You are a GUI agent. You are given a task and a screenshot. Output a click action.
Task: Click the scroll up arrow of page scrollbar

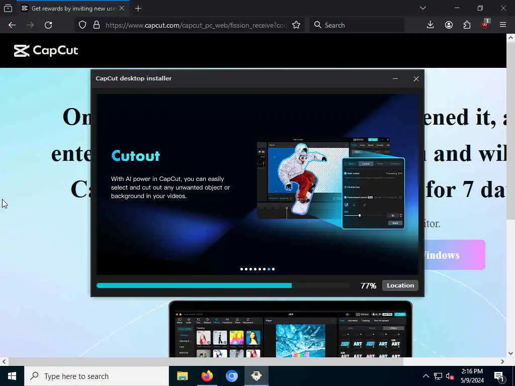coord(510,37)
